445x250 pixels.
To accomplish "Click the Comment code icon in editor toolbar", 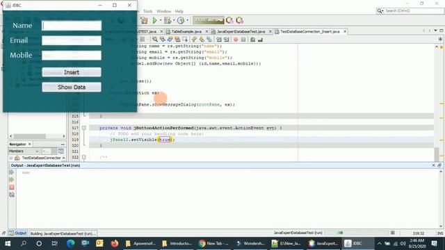I will coord(252,40).
